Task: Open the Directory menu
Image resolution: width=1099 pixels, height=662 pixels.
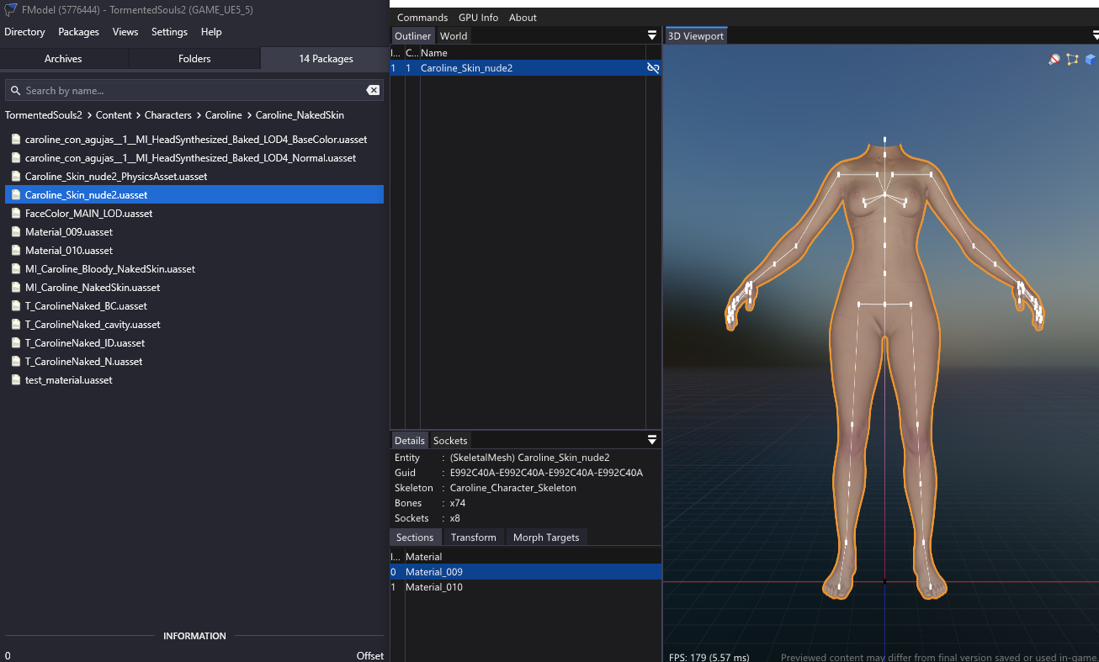Action: tap(24, 32)
